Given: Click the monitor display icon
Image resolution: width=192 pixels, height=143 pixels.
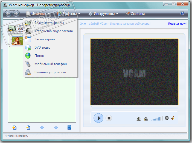Looking at the screenshot, I should (167, 118).
